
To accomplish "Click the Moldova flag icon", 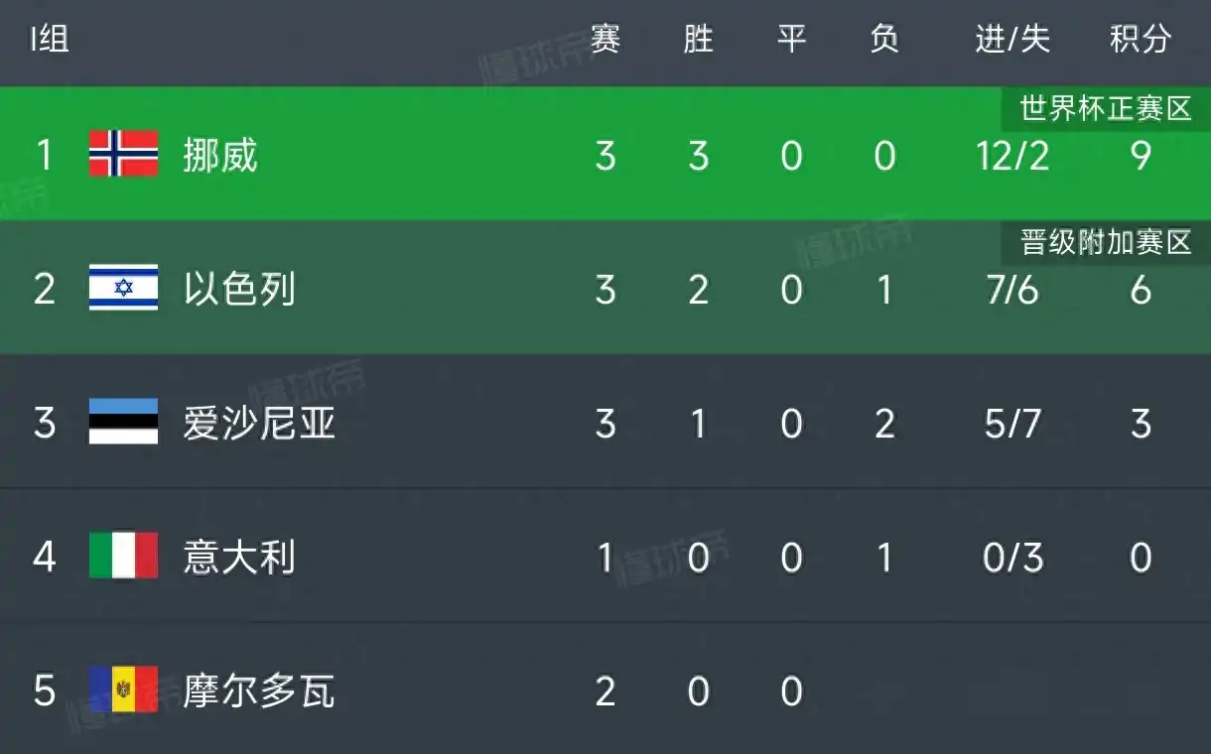I will click(x=123, y=690).
